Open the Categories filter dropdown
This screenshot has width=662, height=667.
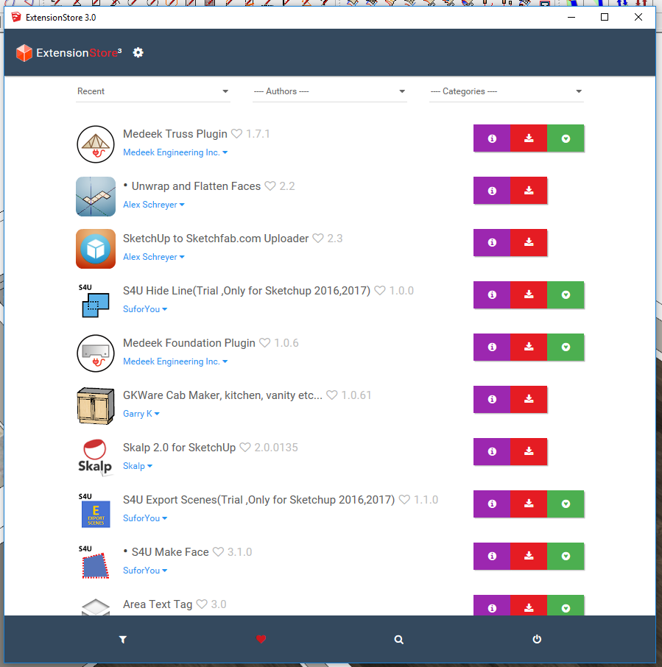(x=507, y=91)
